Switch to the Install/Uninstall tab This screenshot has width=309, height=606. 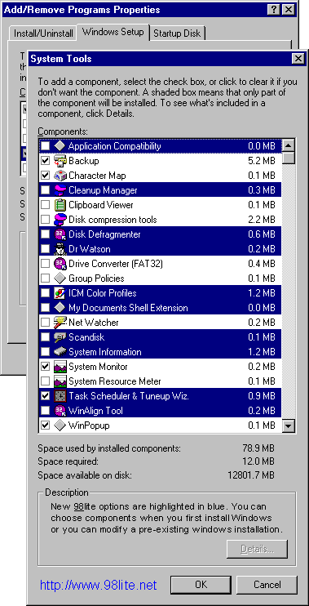pos(43,33)
